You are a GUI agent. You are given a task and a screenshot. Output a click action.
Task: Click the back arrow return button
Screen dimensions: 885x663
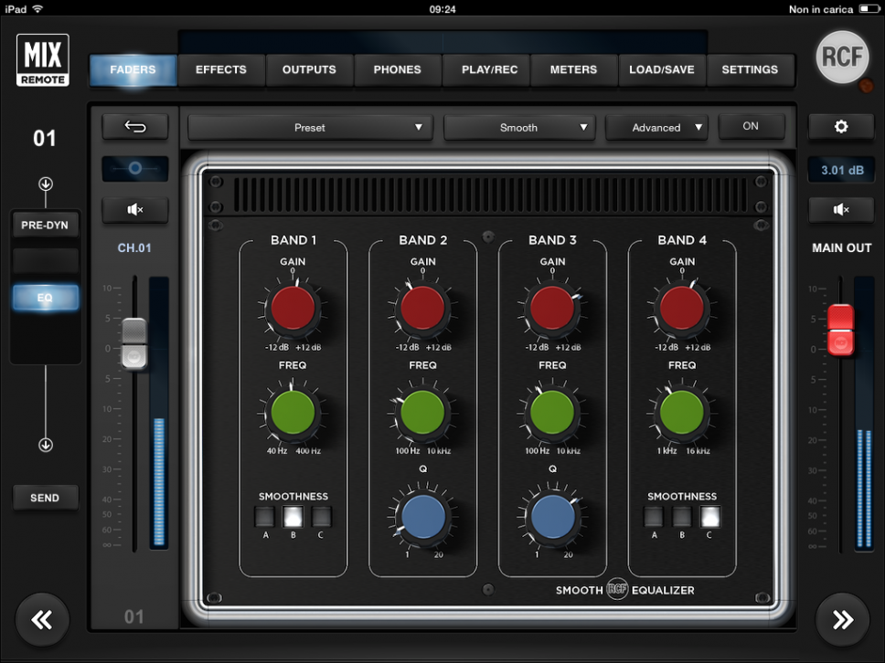[134, 127]
